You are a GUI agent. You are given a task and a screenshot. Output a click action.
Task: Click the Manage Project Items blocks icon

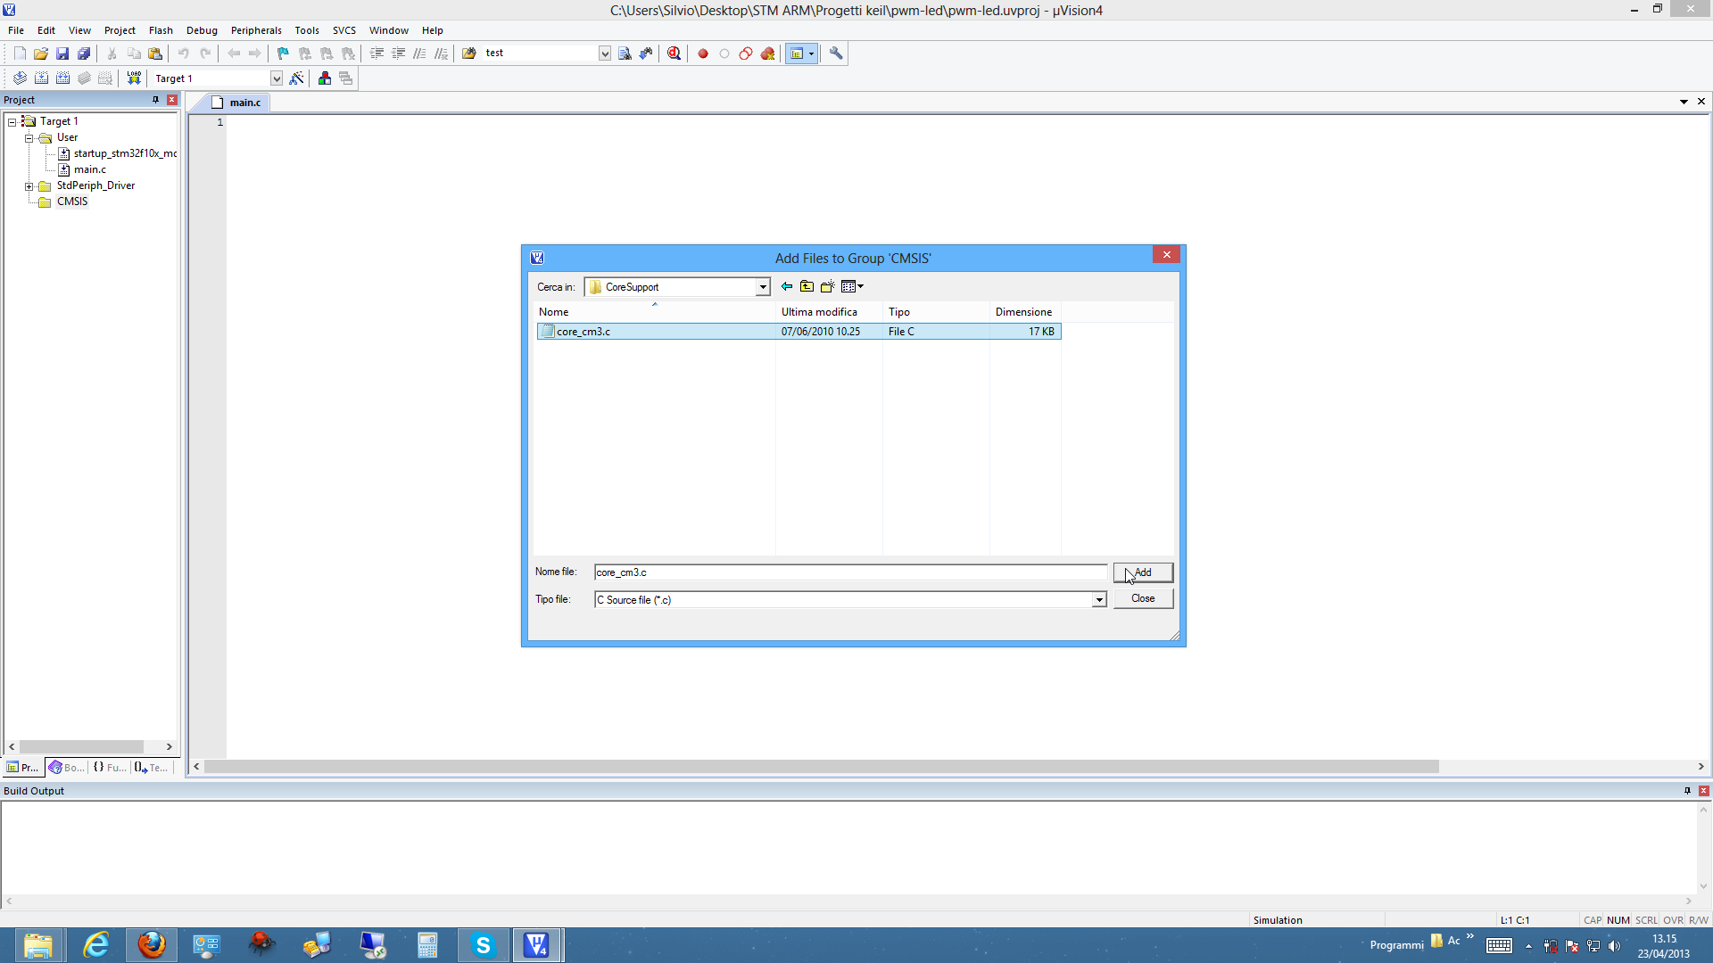(x=325, y=78)
